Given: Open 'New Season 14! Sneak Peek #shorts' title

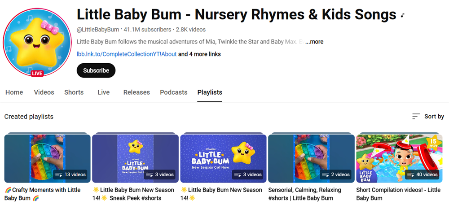Looking at the screenshot, I should coord(133,194).
